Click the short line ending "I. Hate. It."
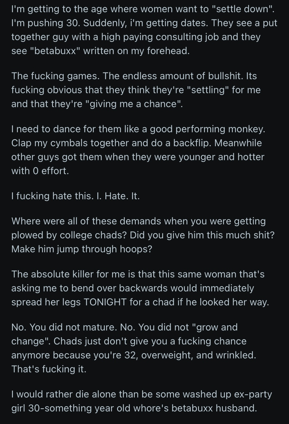This screenshot has height=424, width=289. [x=75, y=196]
